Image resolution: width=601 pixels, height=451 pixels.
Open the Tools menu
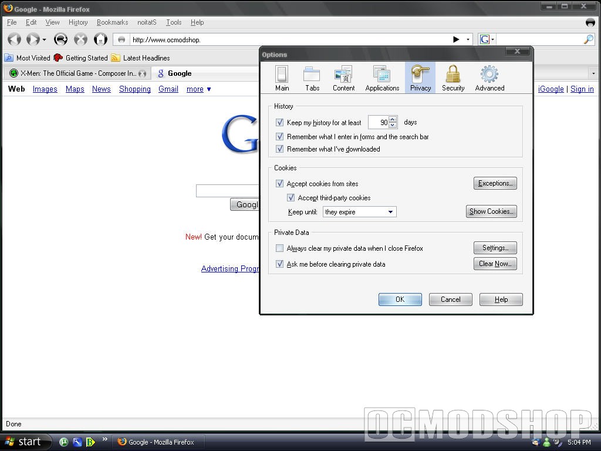click(x=174, y=22)
